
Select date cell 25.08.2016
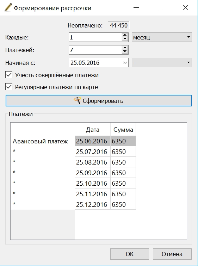93,162
